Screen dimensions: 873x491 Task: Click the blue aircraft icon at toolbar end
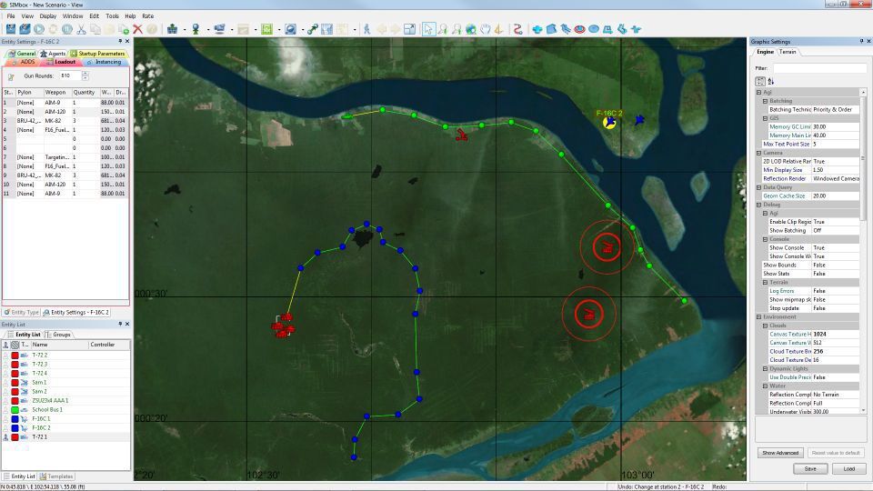[636, 29]
